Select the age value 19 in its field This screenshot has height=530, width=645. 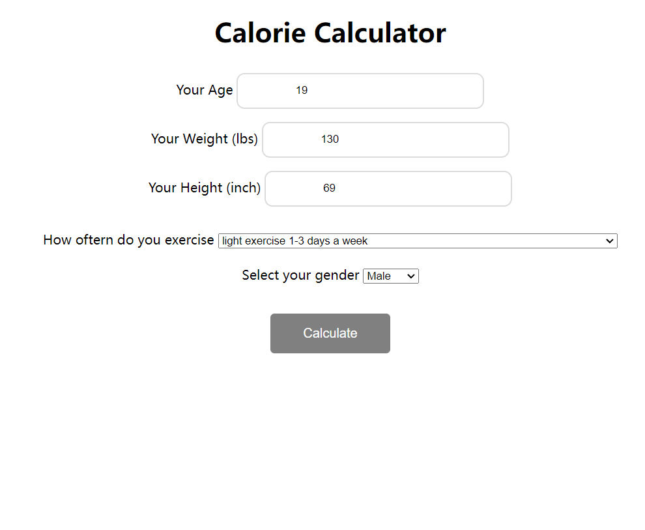click(302, 90)
